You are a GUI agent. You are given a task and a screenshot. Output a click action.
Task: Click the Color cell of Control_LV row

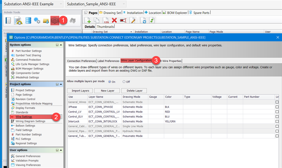pos(173,112)
